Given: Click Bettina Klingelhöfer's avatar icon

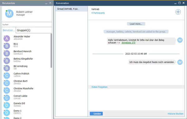Looking at the screenshot, I should 7,61.
